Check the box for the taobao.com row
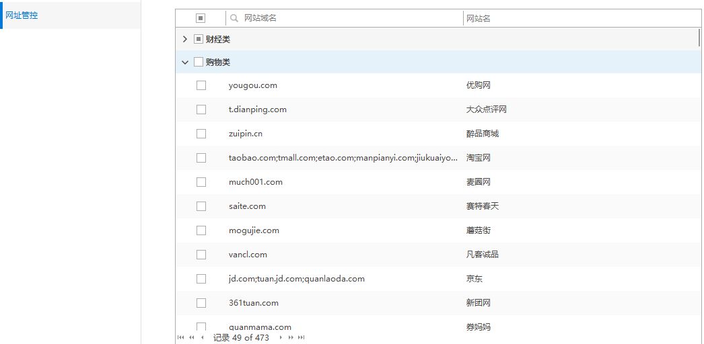Viewport: 704px width, 344px height. pos(201,158)
